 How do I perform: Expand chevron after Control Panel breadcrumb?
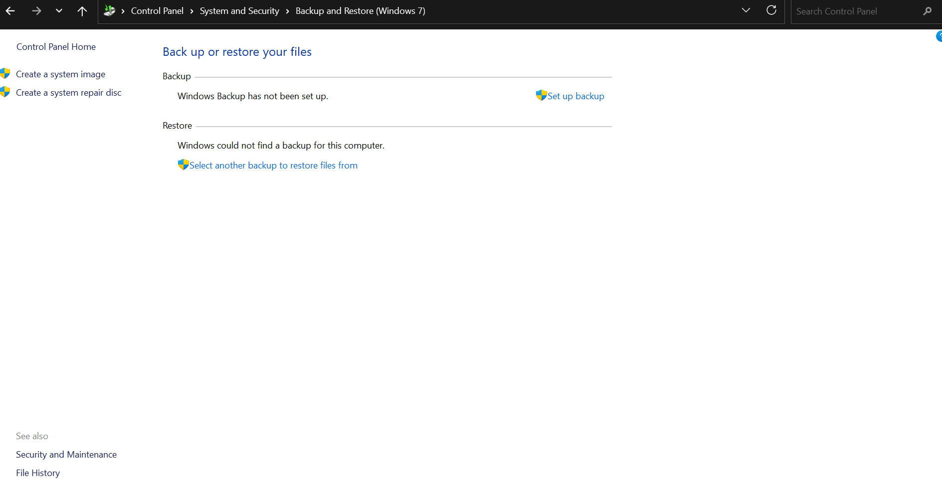(x=191, y=11)
